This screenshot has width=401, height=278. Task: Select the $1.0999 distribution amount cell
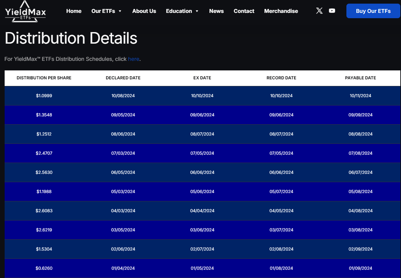click(44, 96)
